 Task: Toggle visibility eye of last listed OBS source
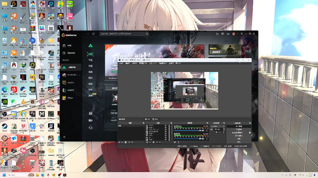coord(166,140)
